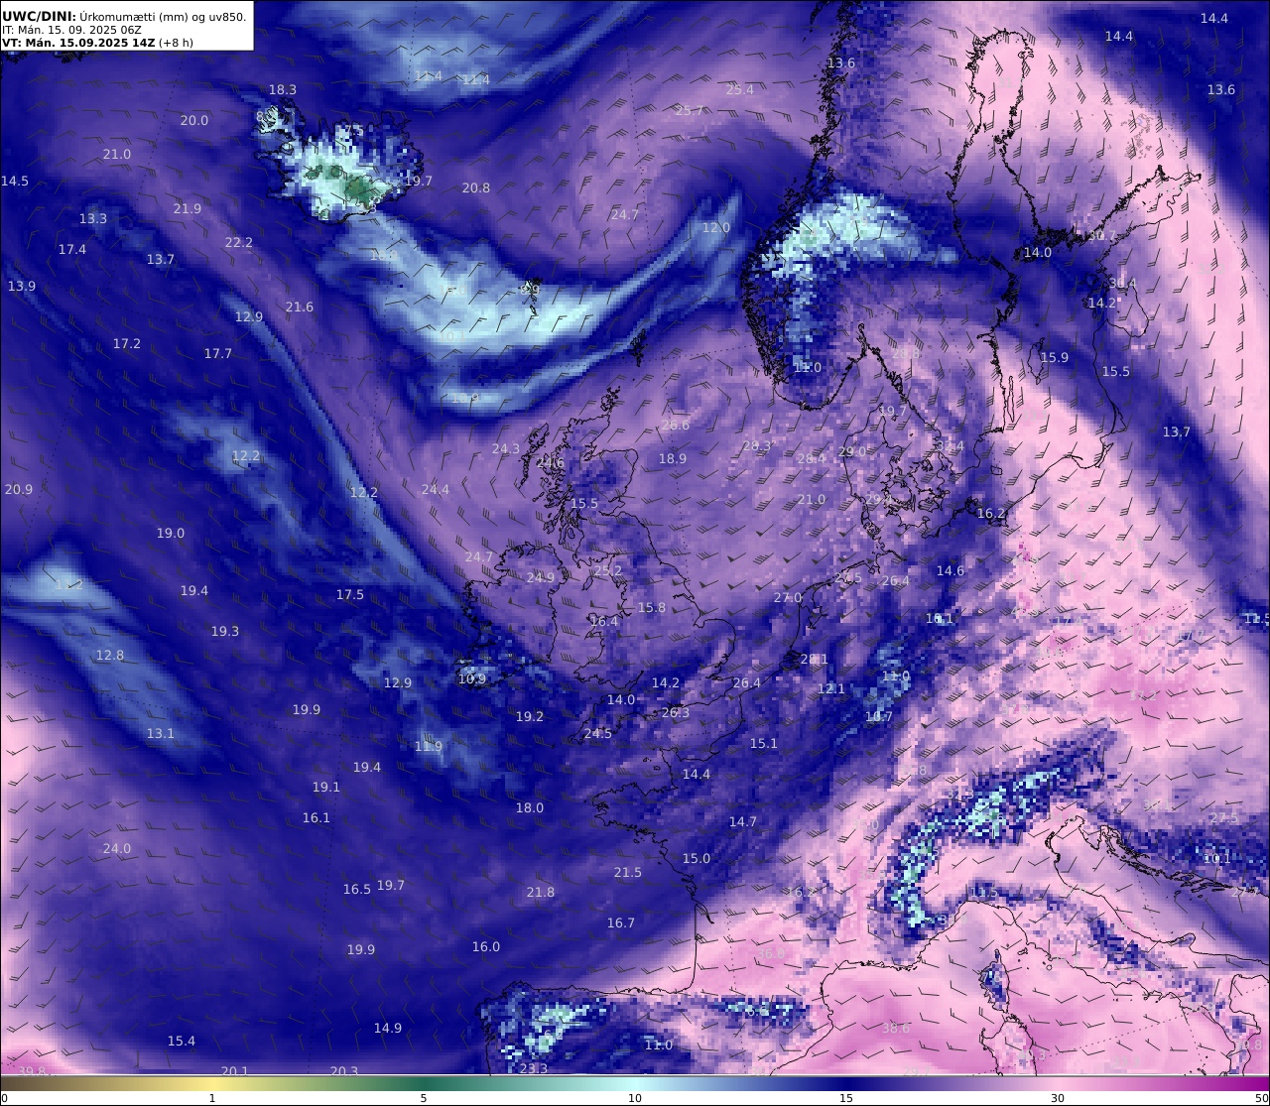Select the value label 17.5
Screen dimensions: 1270x1106
coord(350,594)
